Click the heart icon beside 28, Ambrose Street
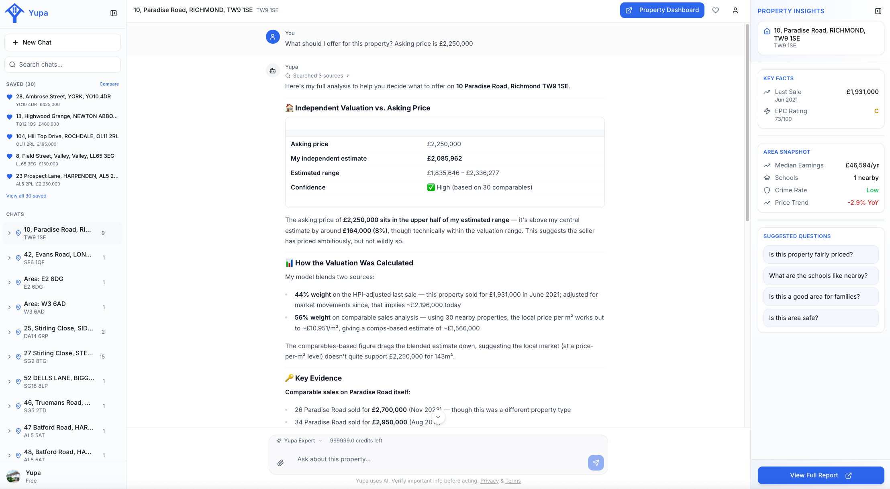Screen dimensions: 890x489 pos(10,97)
